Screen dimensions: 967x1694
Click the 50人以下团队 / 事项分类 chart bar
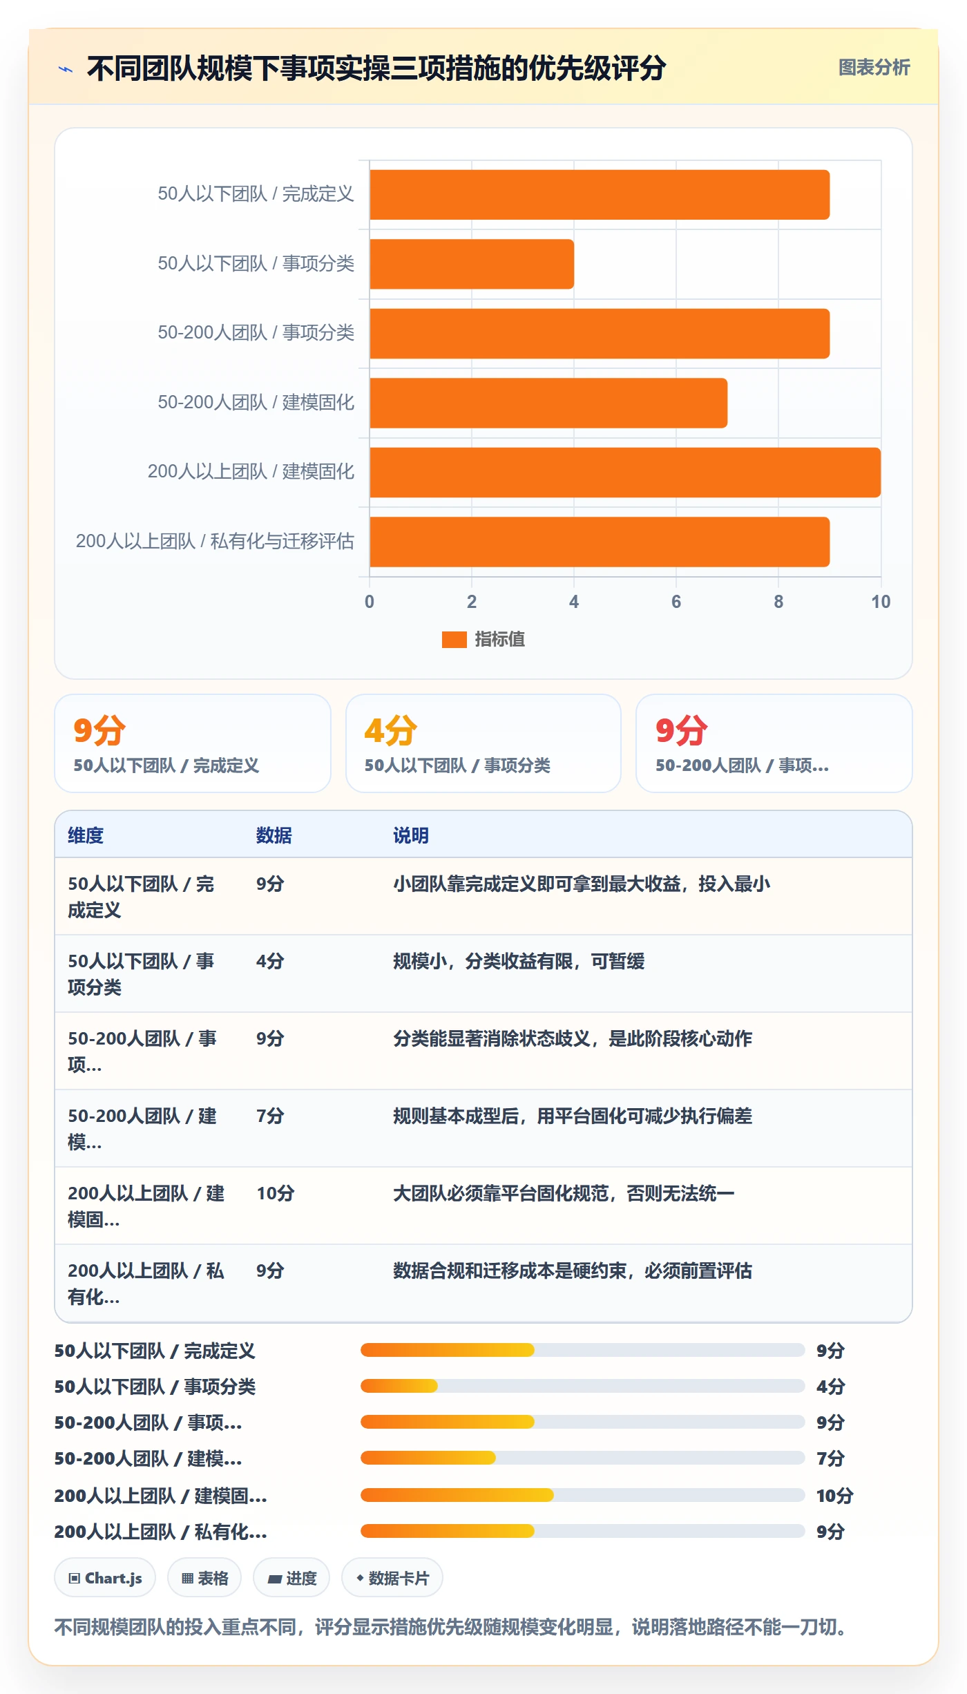pyautogui.click(x=472, y=264)
